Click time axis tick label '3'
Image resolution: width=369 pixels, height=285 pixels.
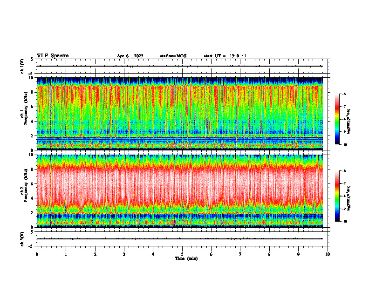point(124,254)
